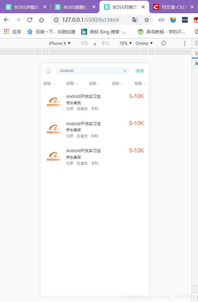The height and width of the screenshot is (302, 198).
Task: Open the infinity extension icon
Action: pyautogui.click(x=161, y=20)
